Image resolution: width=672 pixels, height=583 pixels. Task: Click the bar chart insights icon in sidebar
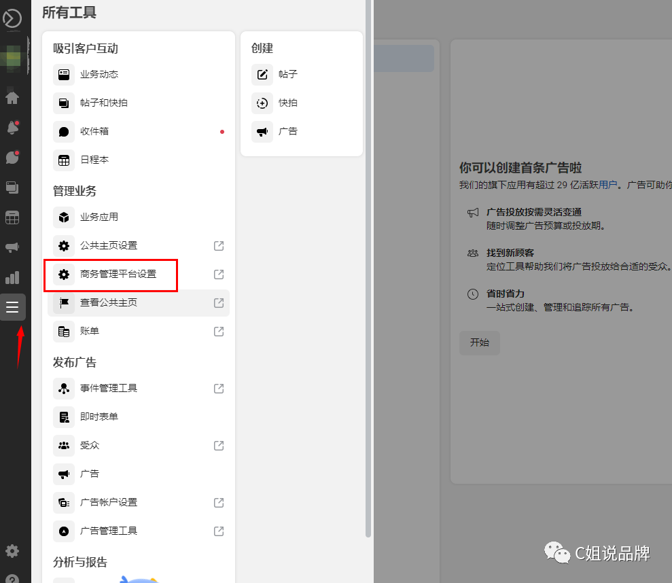click(x=13, y=277)
